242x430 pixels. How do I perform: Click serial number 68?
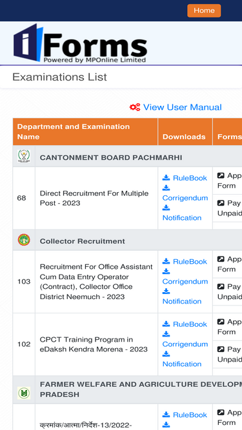click(22, 198)
